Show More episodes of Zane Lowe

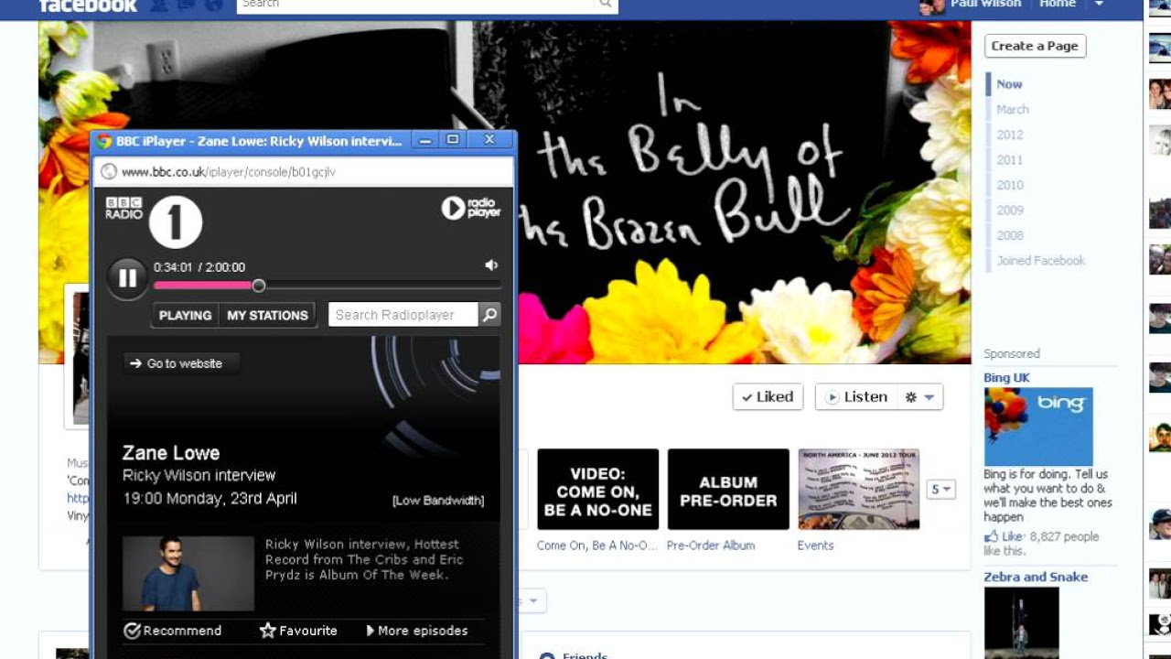[417, 631]
